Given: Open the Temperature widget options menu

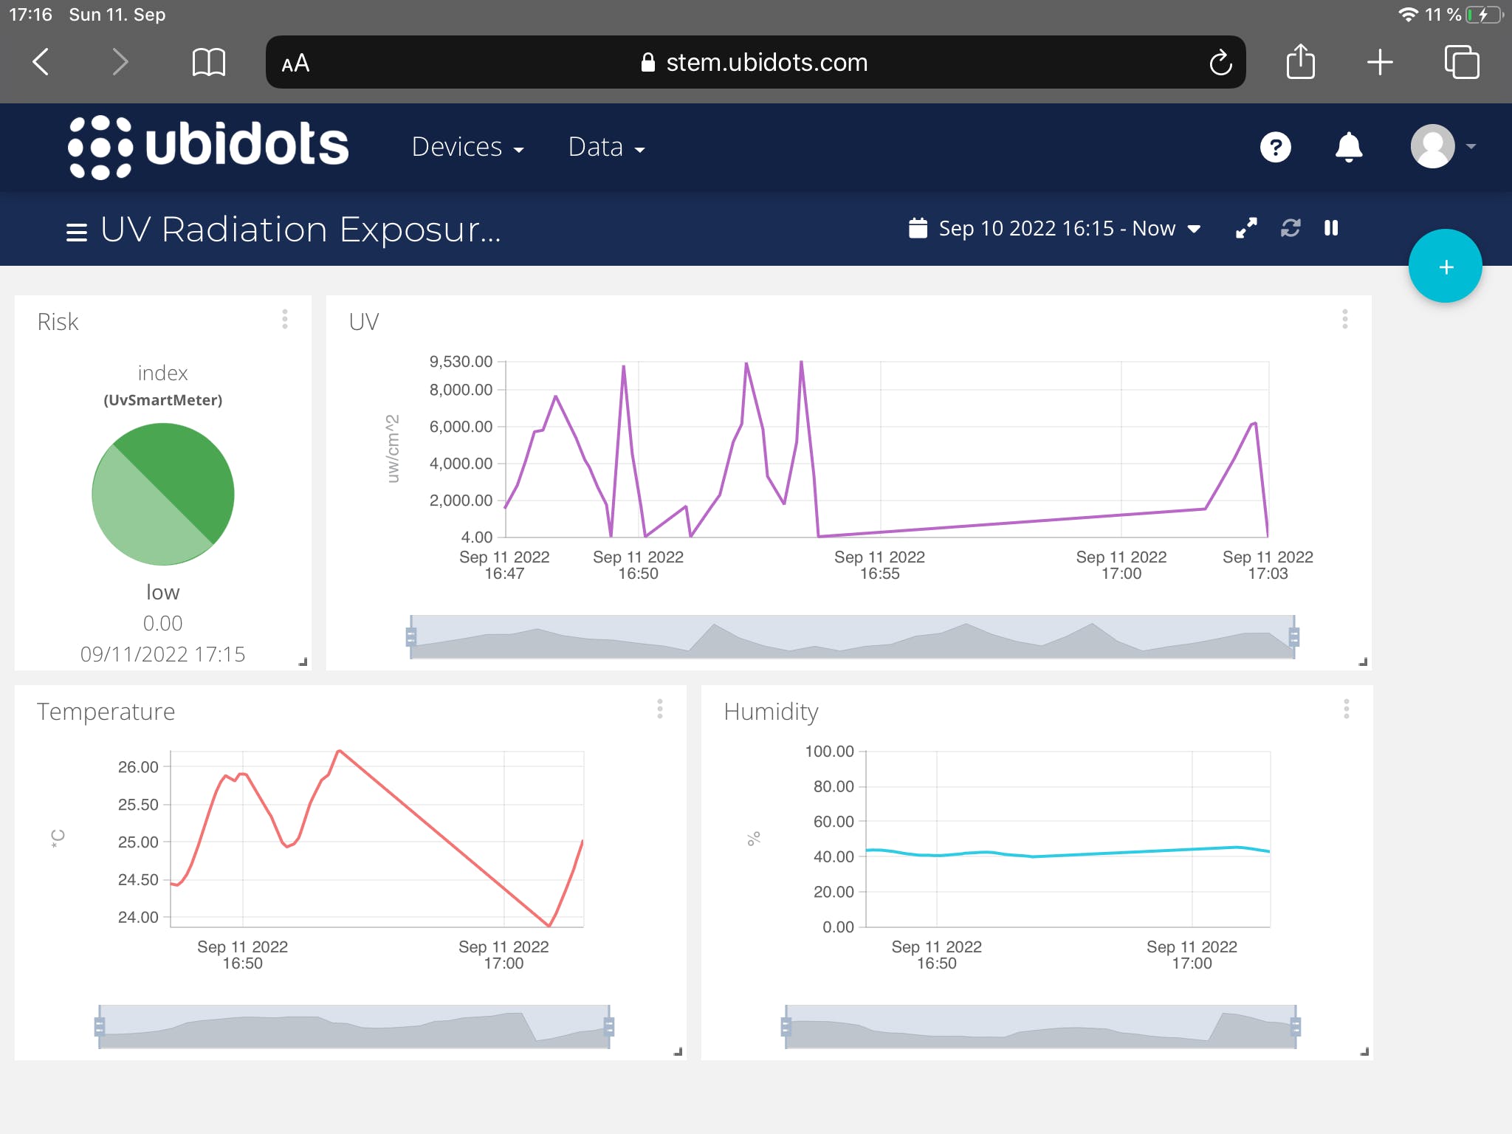Looking at the screenshot, I should tap(660, 709).
